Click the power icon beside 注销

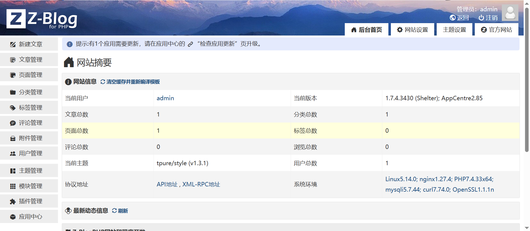[x=481, y=18]
